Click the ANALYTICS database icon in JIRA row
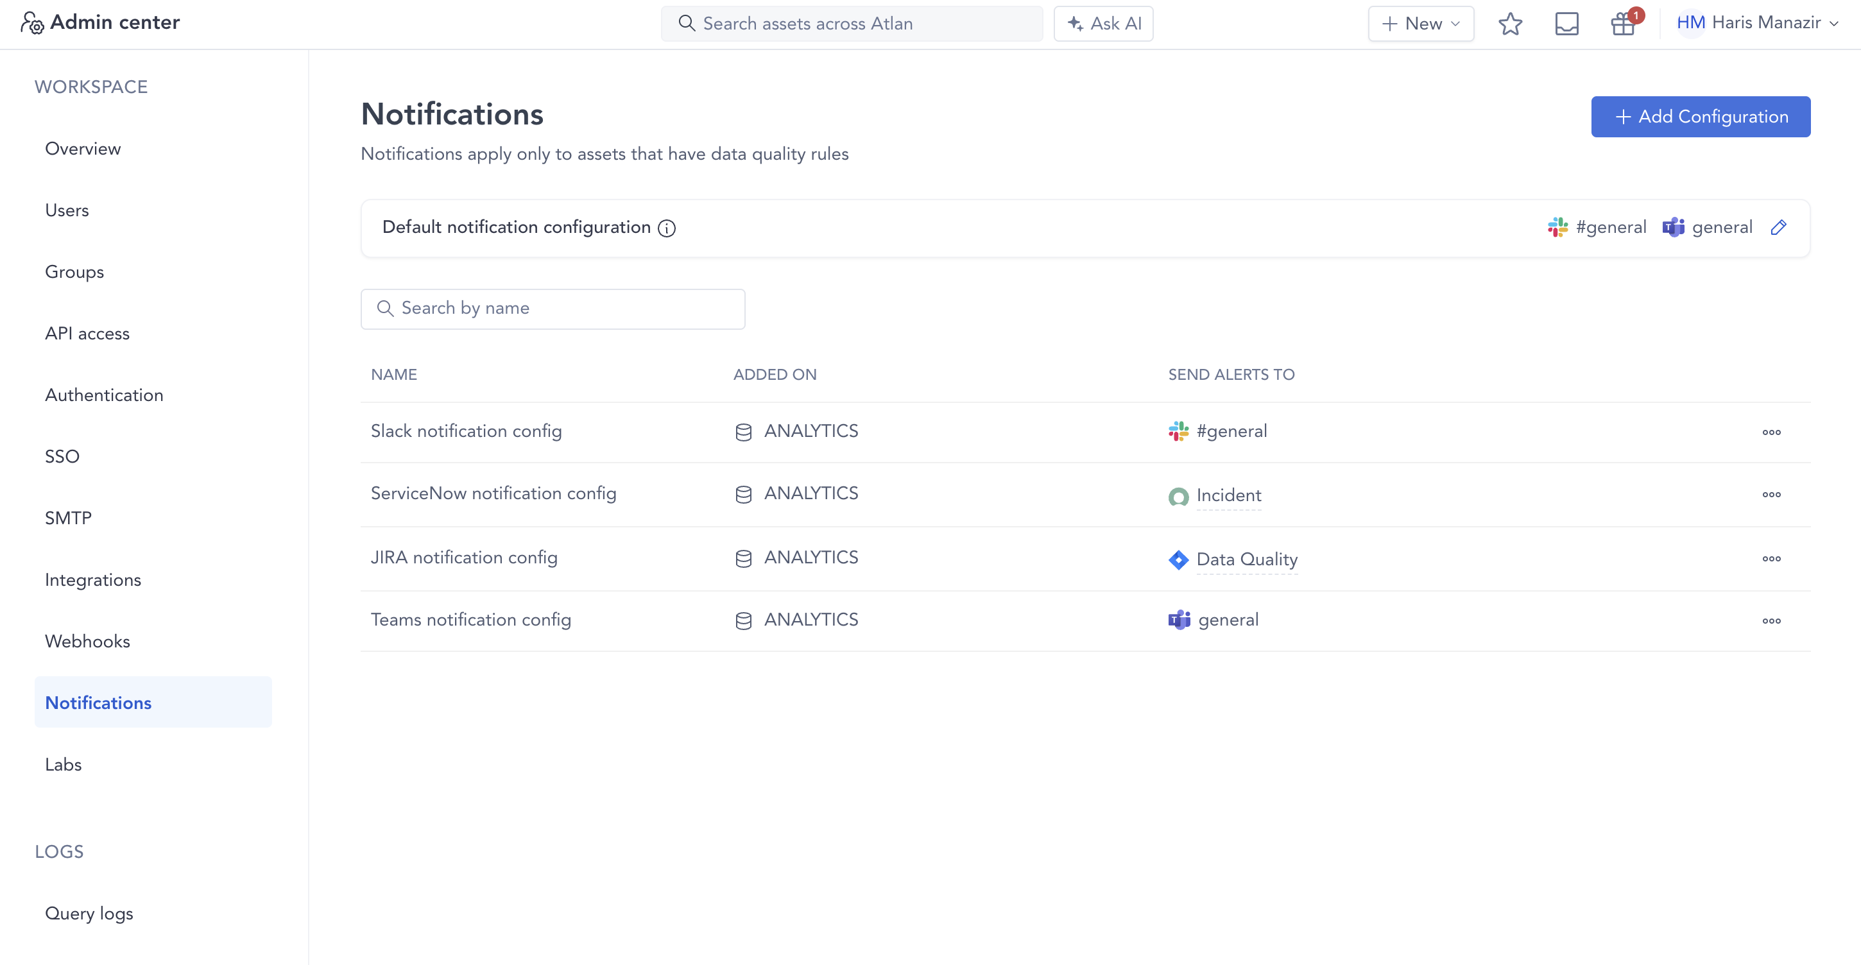1861x965 pixels. (743, 558)
